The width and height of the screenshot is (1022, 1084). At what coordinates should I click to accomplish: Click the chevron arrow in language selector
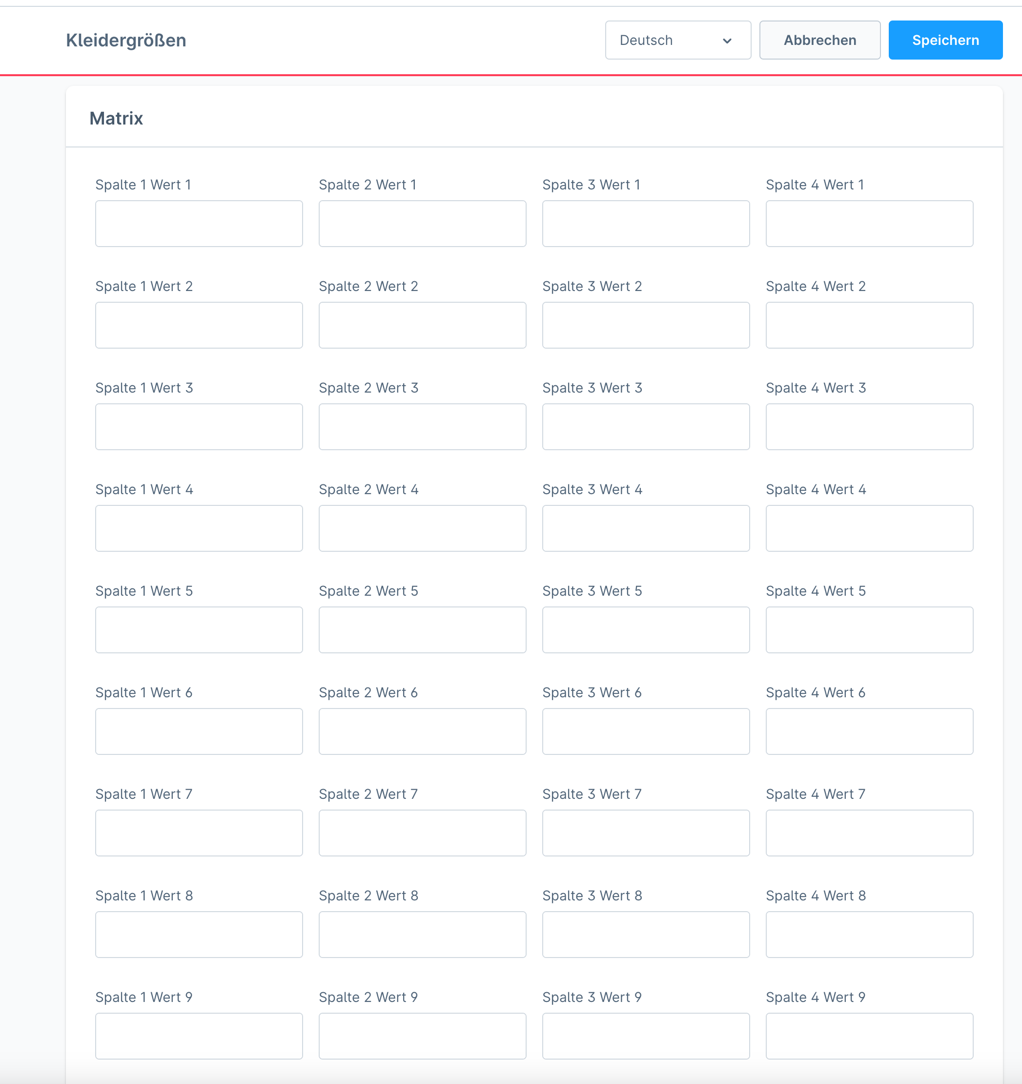point(727,41)
